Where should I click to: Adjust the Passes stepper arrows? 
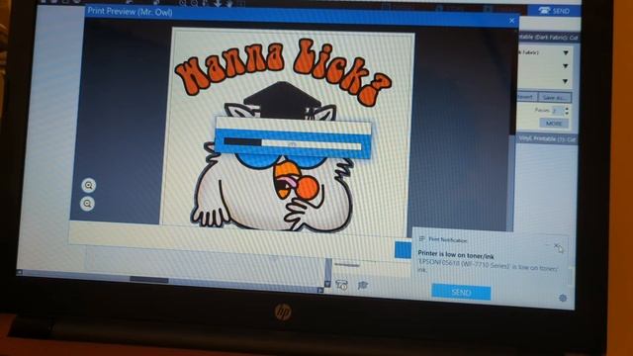coord(567,111)
